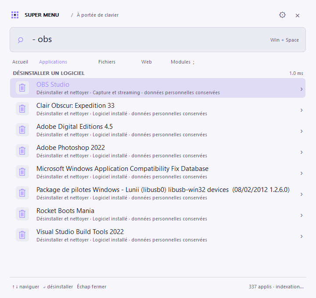Click trash icon for Visual Studio Build Tools 2022

[x=22, y=235]
